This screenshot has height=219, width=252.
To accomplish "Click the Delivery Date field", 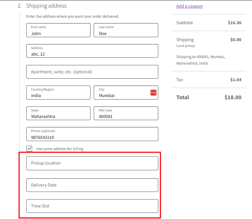I will pyautogui.click(x=92, y=185).
